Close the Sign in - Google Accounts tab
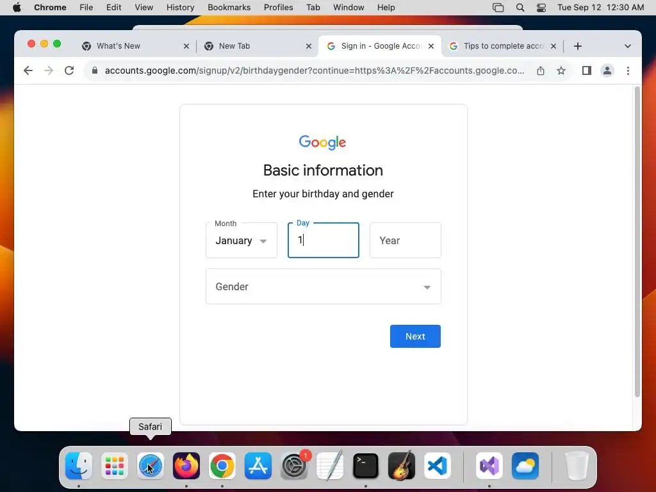 coord(431,46)
